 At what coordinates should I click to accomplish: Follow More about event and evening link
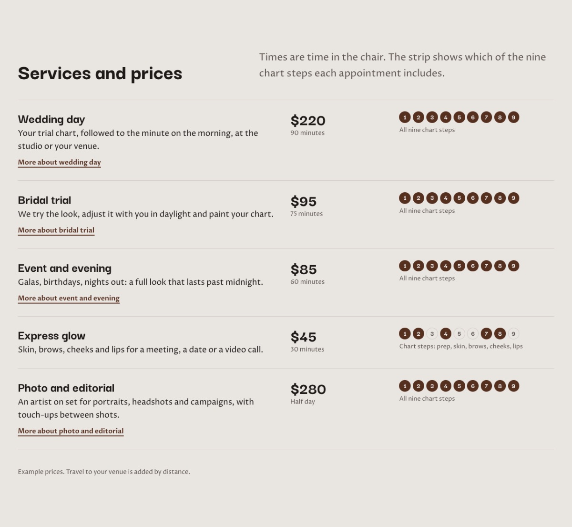pyautogui.click(x=69, y=298)
